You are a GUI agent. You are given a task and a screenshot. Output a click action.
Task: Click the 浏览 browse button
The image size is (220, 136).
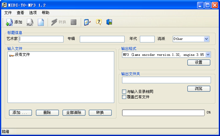(x=199, y=89)
